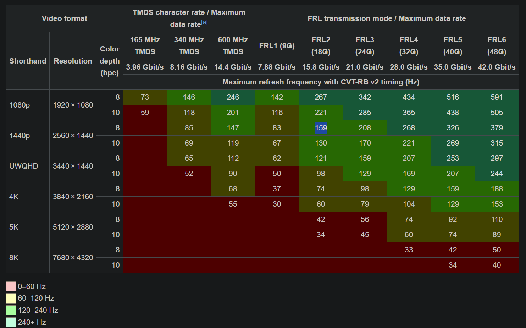The width and height of the screenshot is (526, 328).
Task: Click the 42.0 Gbit/s data rate cell
Action: click(497, 67)
